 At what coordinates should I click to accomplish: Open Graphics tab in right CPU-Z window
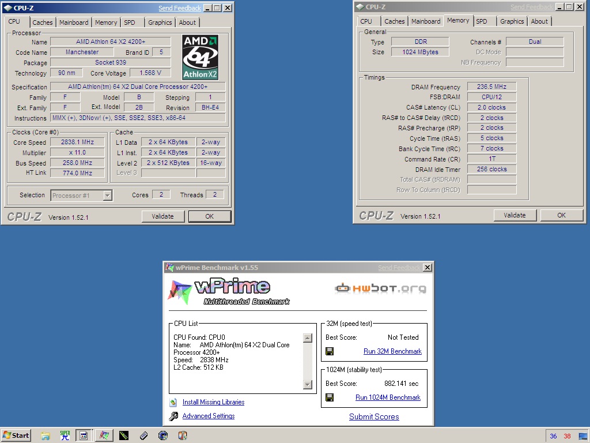coord(512,21)
